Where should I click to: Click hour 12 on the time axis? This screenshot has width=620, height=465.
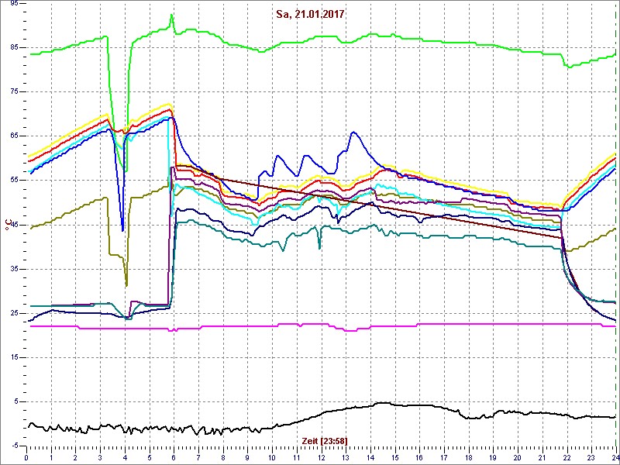[x=321, y=457]
